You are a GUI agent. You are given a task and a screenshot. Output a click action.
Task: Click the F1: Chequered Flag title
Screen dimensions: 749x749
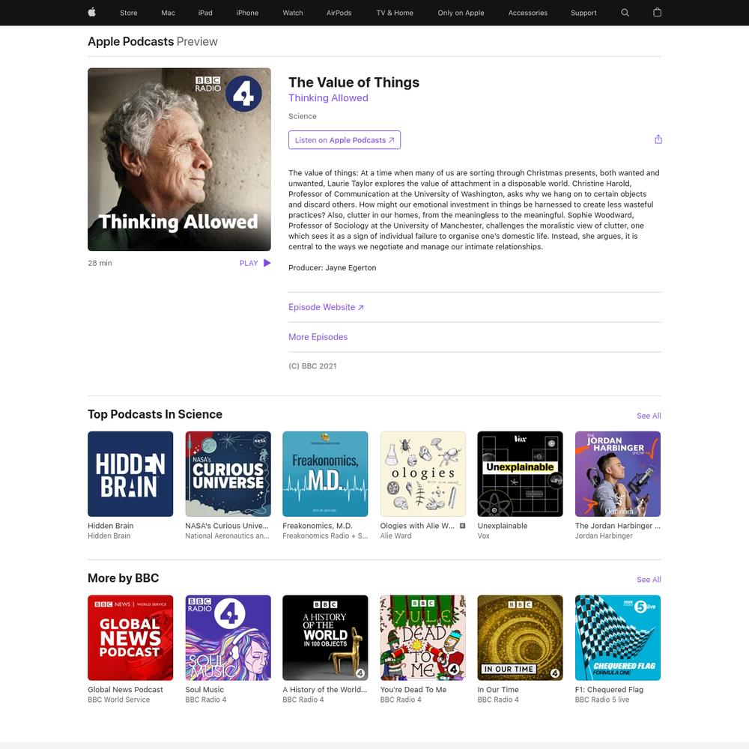coord(609,690)
